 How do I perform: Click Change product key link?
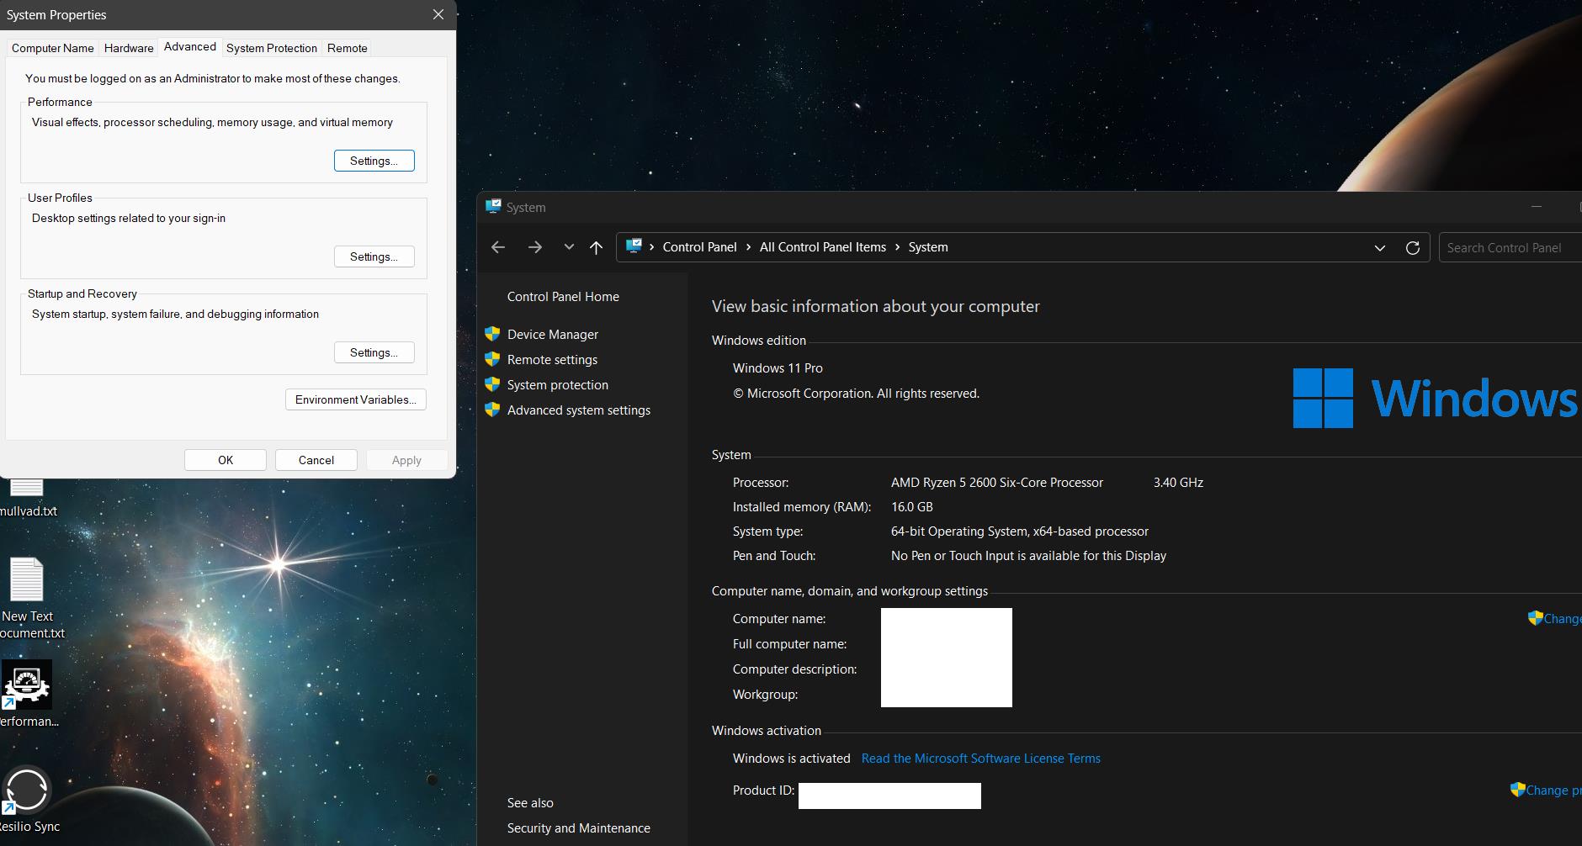1553,790
